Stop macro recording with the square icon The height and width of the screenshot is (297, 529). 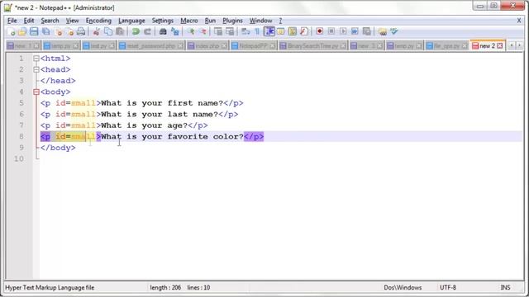331,31
